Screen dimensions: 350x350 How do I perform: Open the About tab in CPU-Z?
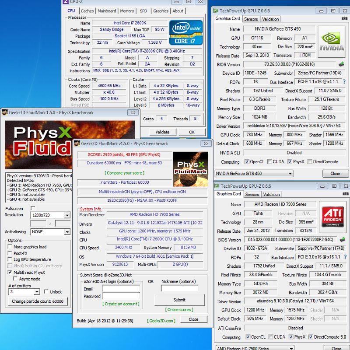(178, 11)
